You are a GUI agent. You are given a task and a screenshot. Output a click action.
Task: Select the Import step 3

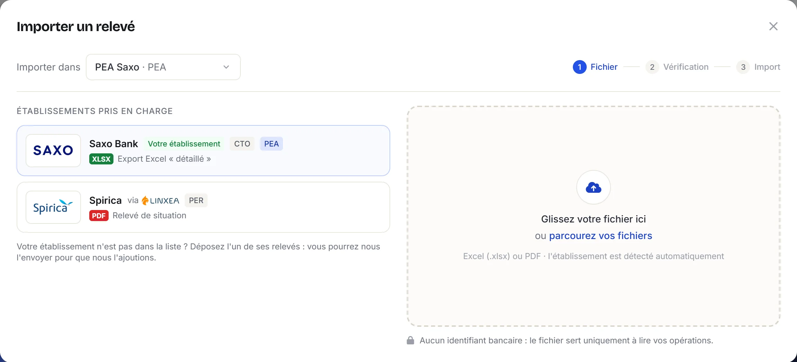pyautogui.click(x=758, y=67)
